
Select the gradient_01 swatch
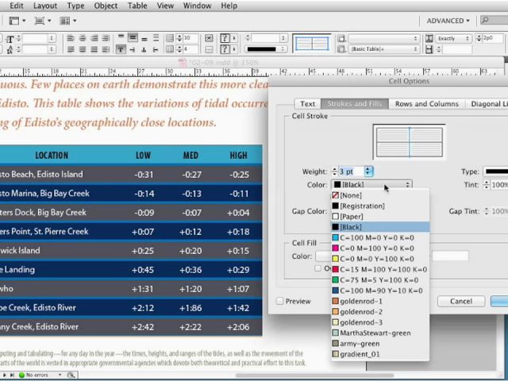tap(380, 354)
